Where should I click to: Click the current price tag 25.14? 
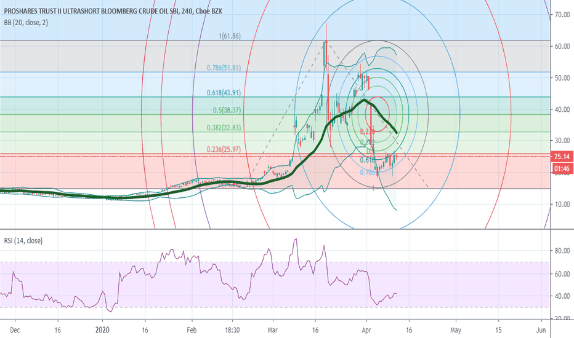562,157
